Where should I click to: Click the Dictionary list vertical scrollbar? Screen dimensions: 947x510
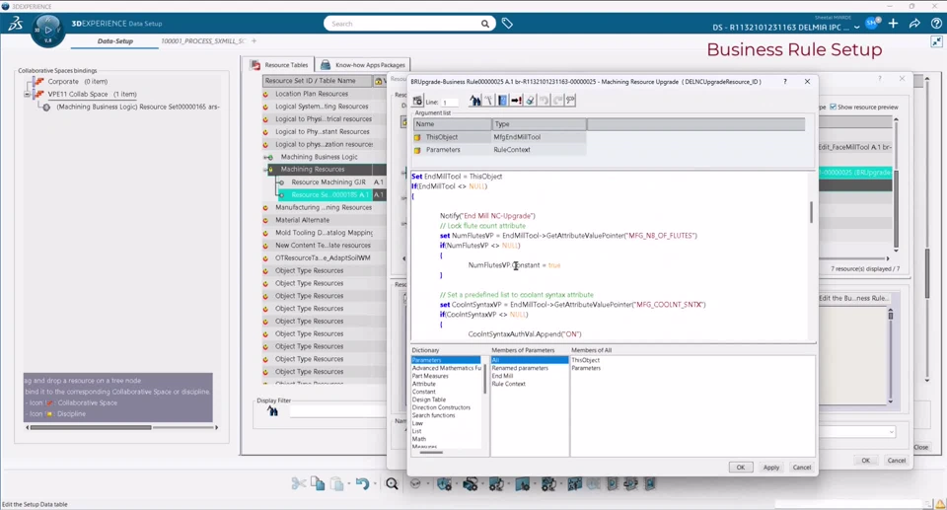(x=484, y=380)
